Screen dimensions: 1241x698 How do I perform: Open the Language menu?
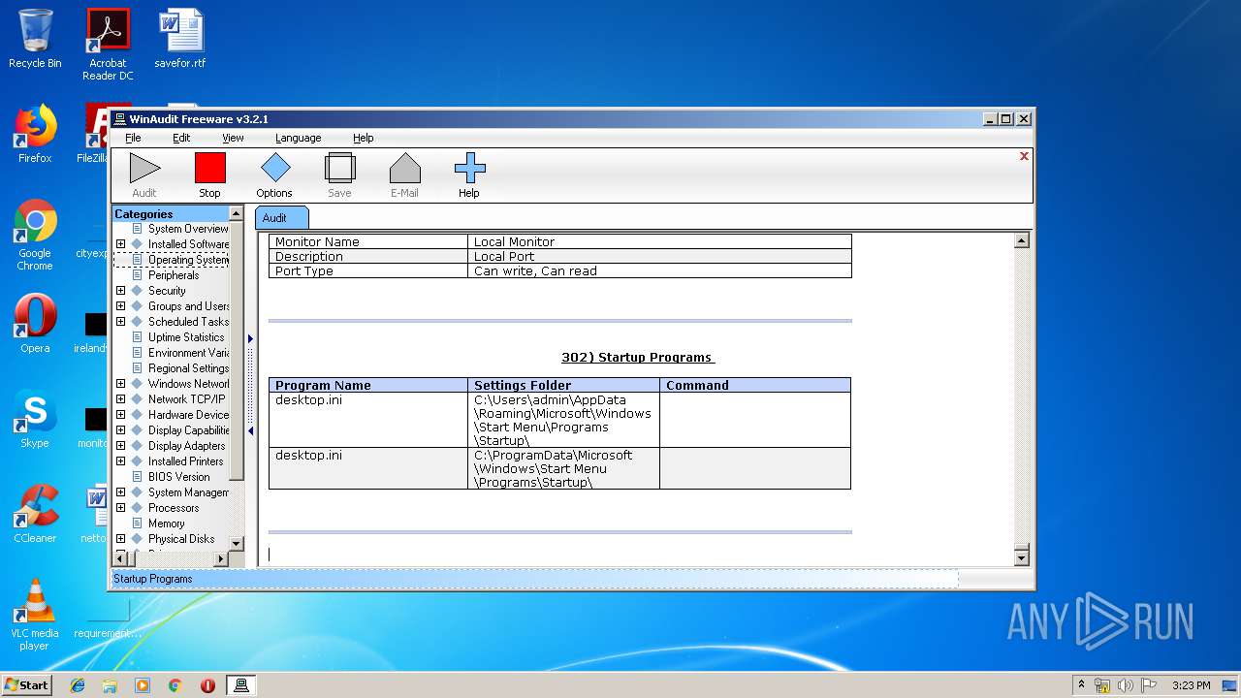[x=298, y=138]
